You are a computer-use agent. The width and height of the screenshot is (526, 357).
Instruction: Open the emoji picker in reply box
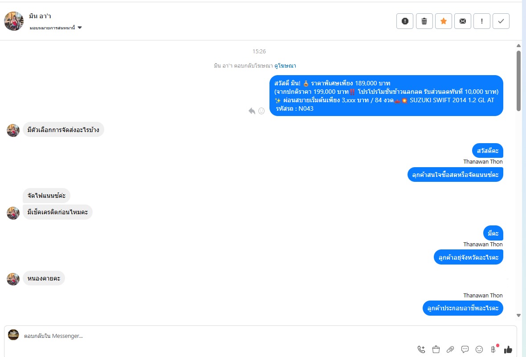pos(479,349)
